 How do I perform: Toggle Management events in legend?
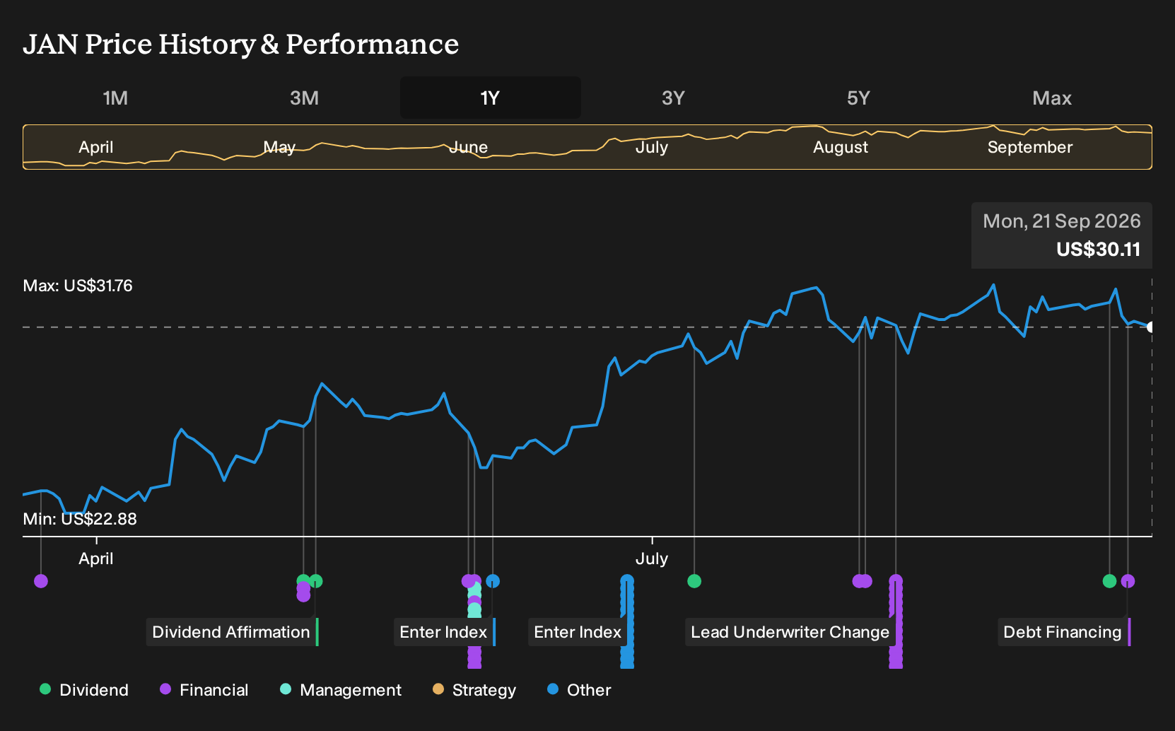341,690
